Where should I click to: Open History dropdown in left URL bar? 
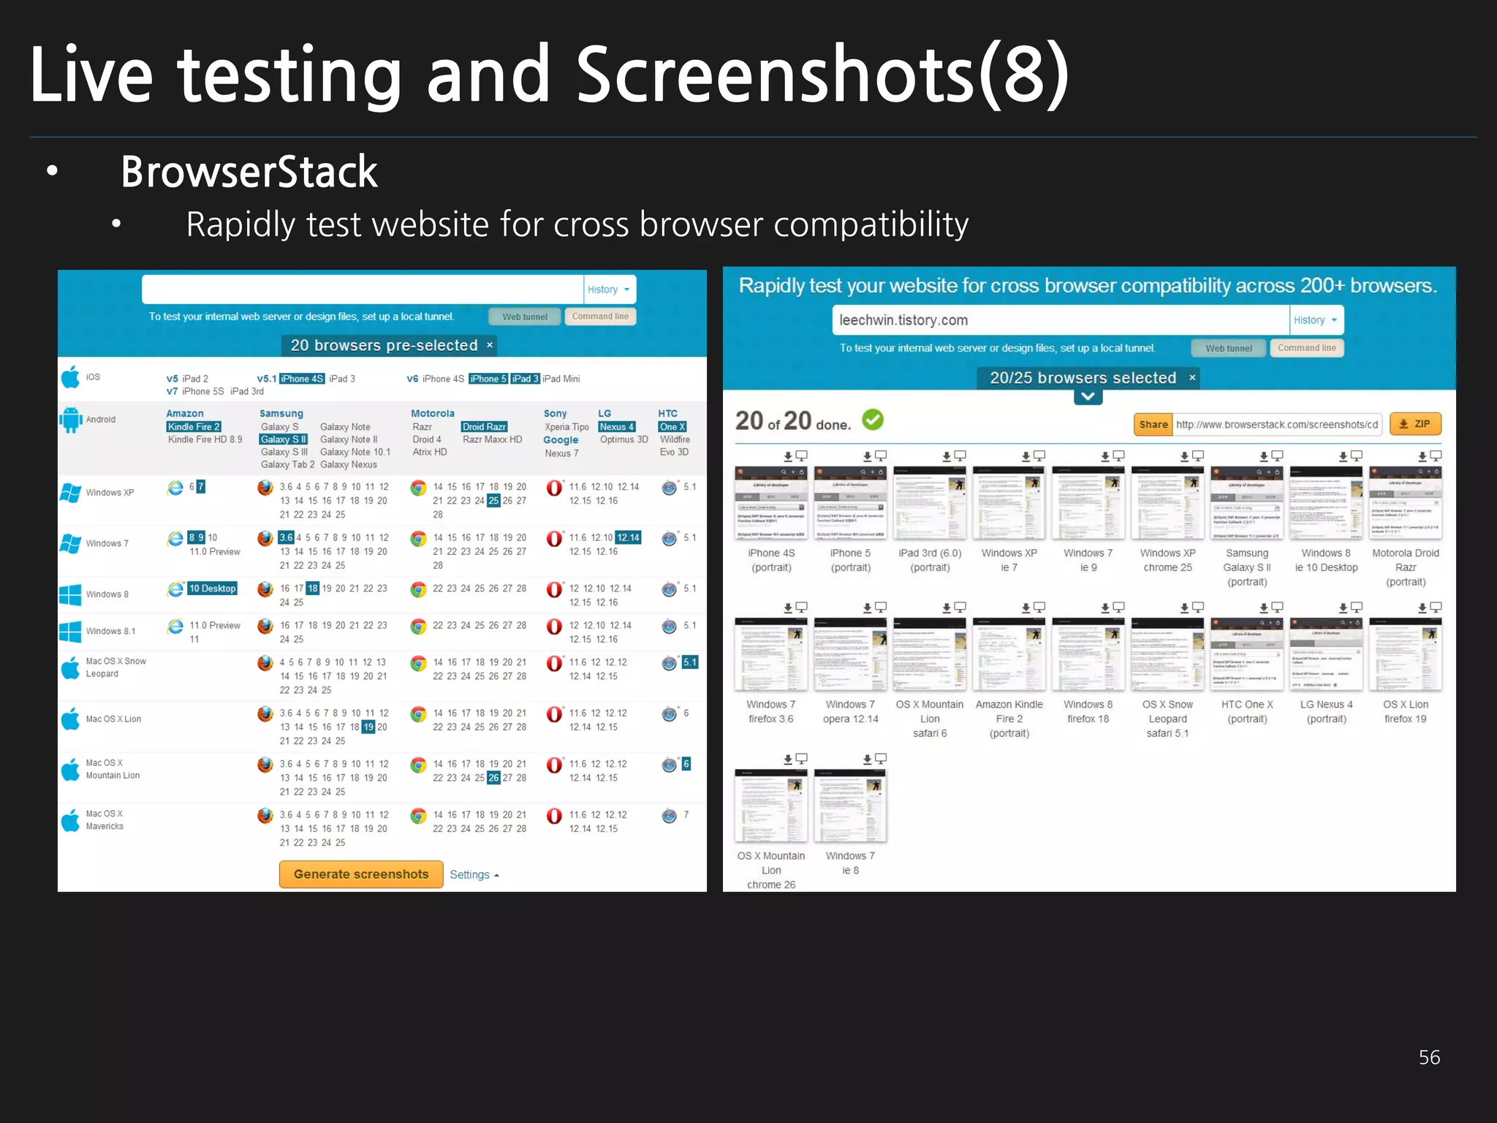point(609,290)
